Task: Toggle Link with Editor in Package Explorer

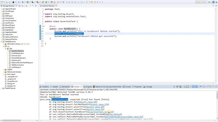Action: (x=22, y=6)
